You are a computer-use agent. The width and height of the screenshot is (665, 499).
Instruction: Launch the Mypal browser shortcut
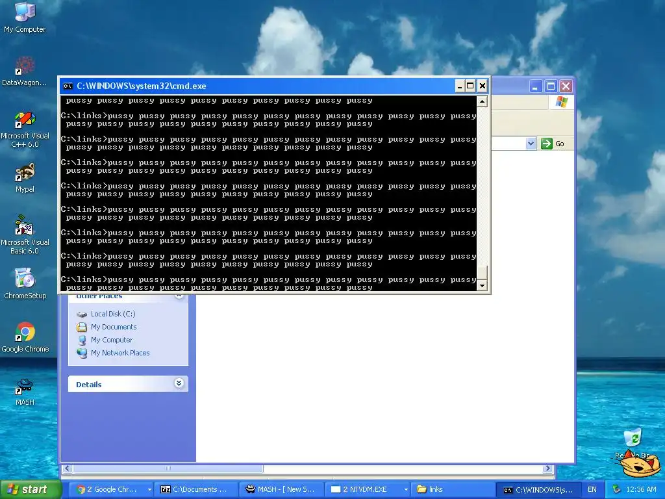click(x=25, y=178)
